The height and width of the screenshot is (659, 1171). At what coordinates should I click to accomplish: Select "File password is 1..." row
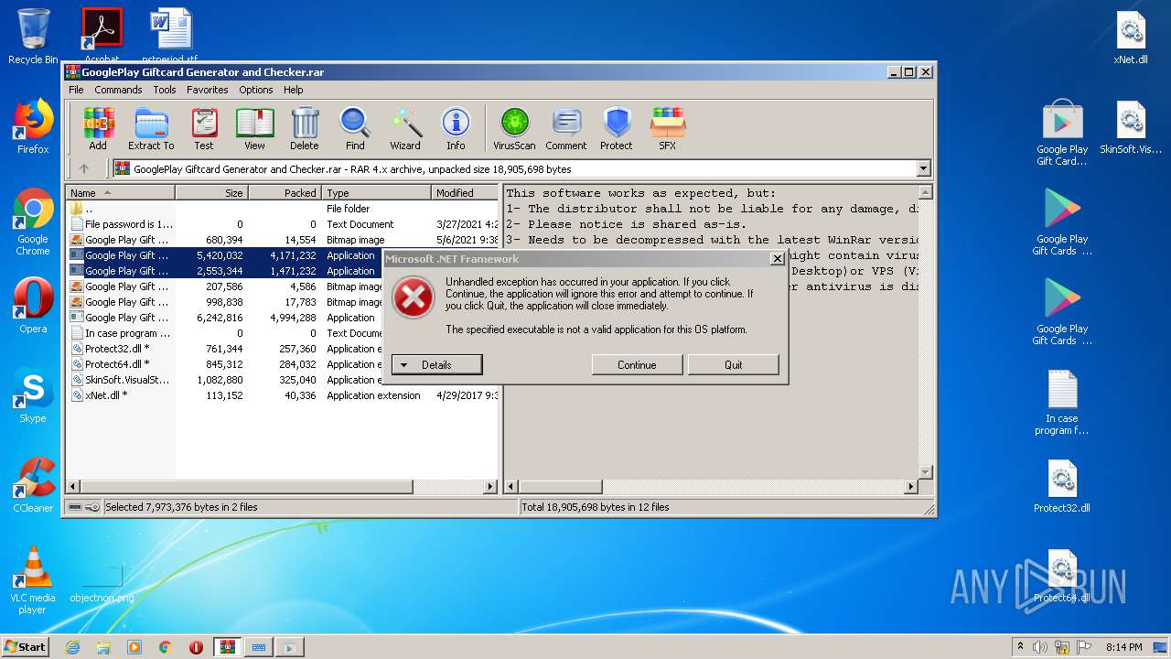283,224
